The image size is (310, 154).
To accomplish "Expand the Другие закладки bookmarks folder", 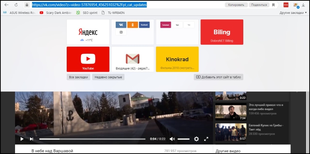I will pos(293,13).
